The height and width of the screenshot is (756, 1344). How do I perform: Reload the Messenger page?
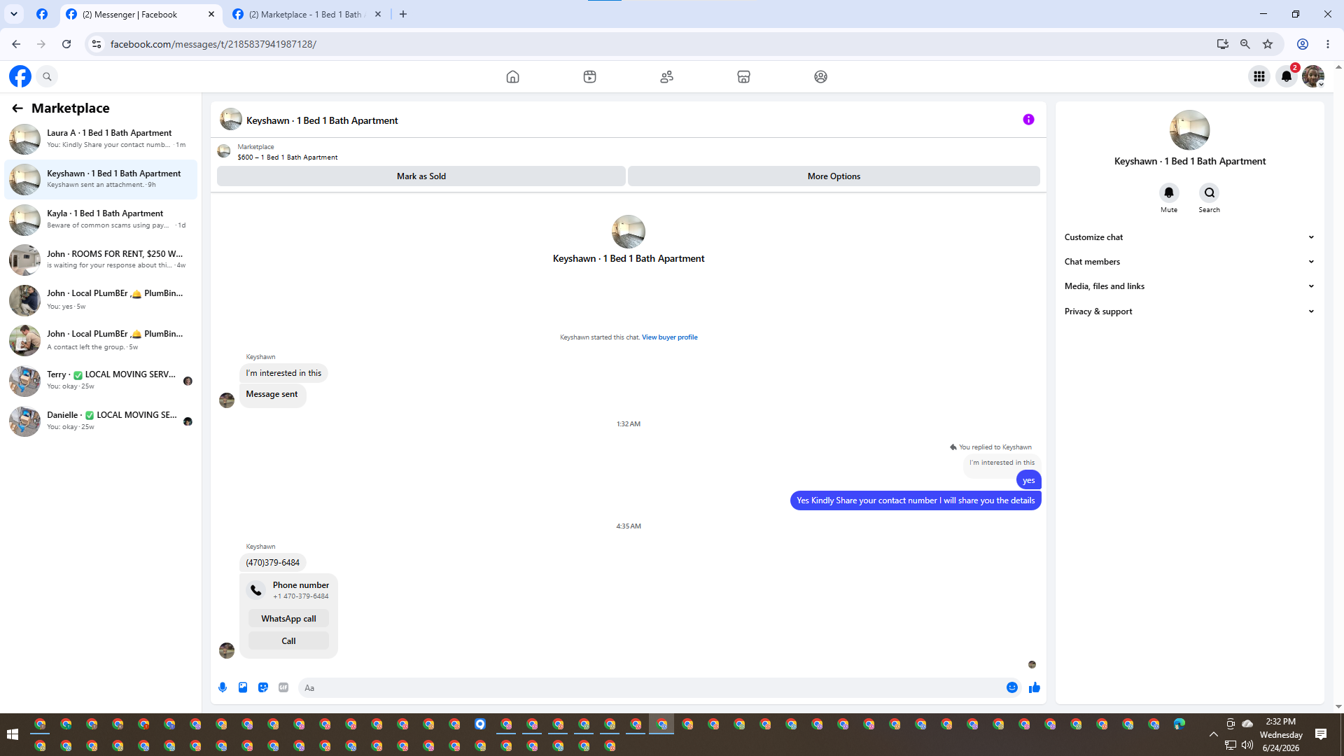pos(66,44)
